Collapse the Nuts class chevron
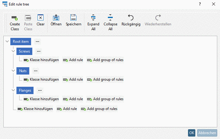This screenshot has height=139, width=220. 13,71
